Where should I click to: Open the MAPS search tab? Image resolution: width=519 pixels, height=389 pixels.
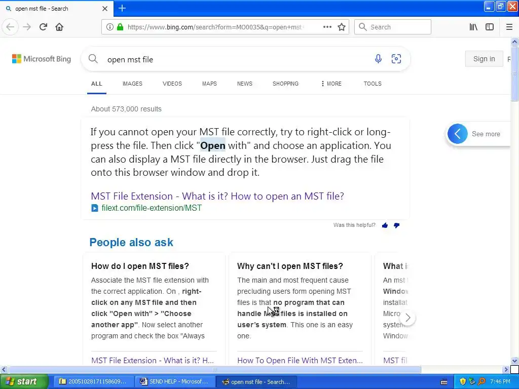[x=209, y=84]
